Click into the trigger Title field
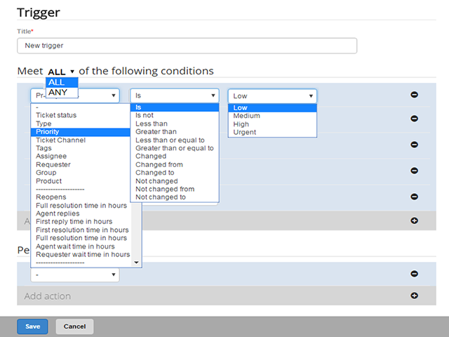This screenshot has height=337, width=449. 187,46
